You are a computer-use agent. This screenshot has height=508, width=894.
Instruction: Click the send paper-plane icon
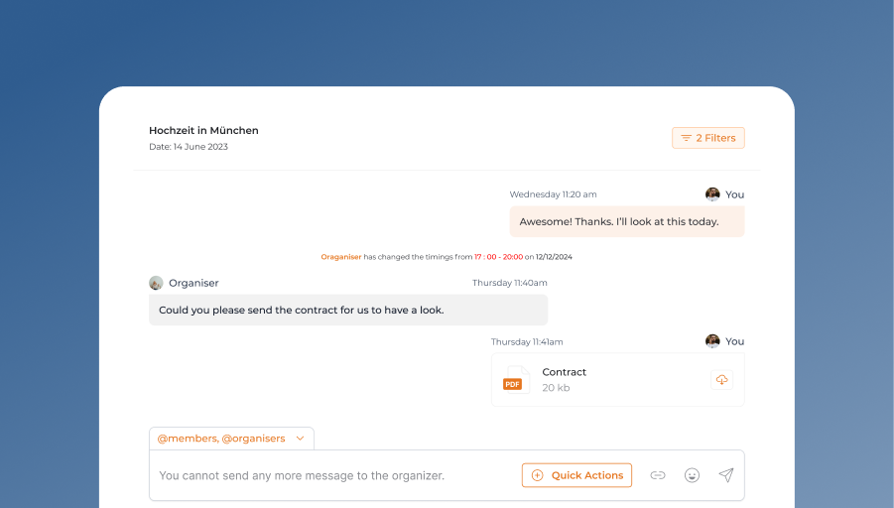[x=725, y=475]
